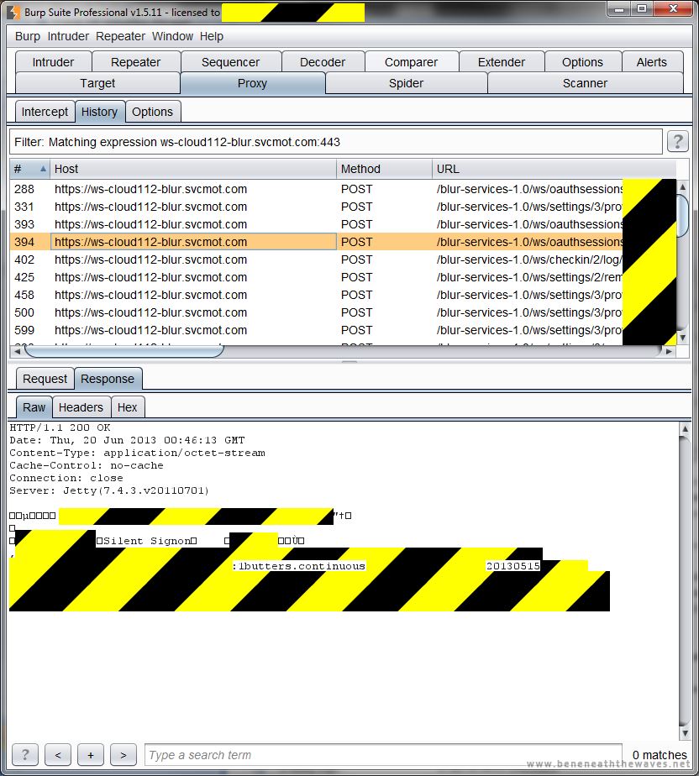699x776 pixels.
Task: Open the Alerts tab
Action: coord(651,62)
